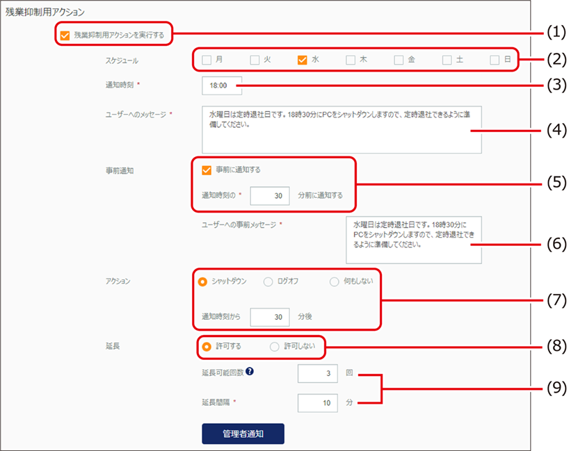Click the 延長可能回数 count field

pyautogui.click(x=317, y=373)
